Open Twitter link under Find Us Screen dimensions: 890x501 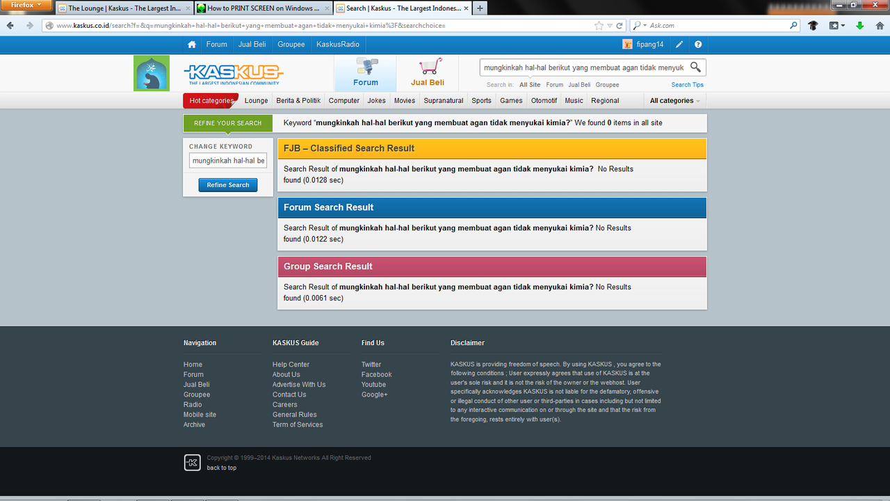pyautogui.click(x=371, y=365)
